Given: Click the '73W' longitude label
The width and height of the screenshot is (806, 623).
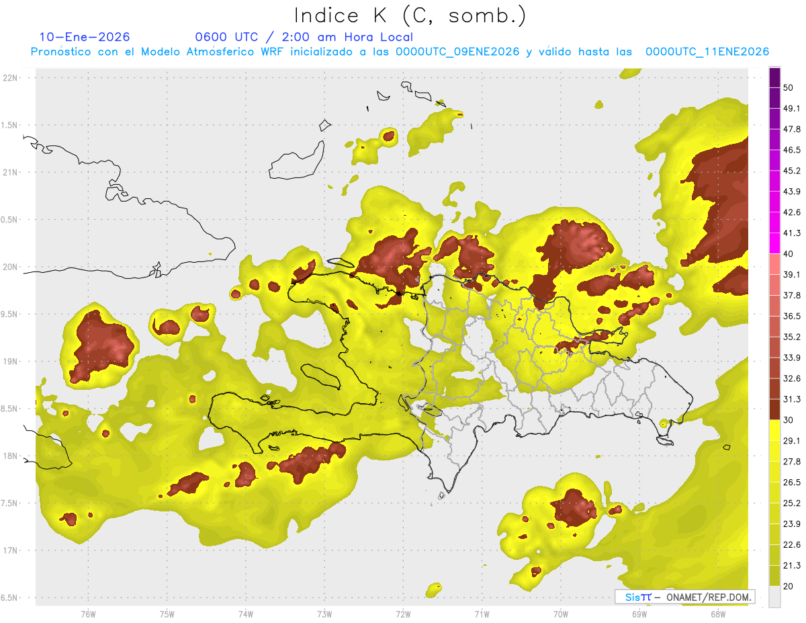Looking at the screenshot, I should [324, 614].
